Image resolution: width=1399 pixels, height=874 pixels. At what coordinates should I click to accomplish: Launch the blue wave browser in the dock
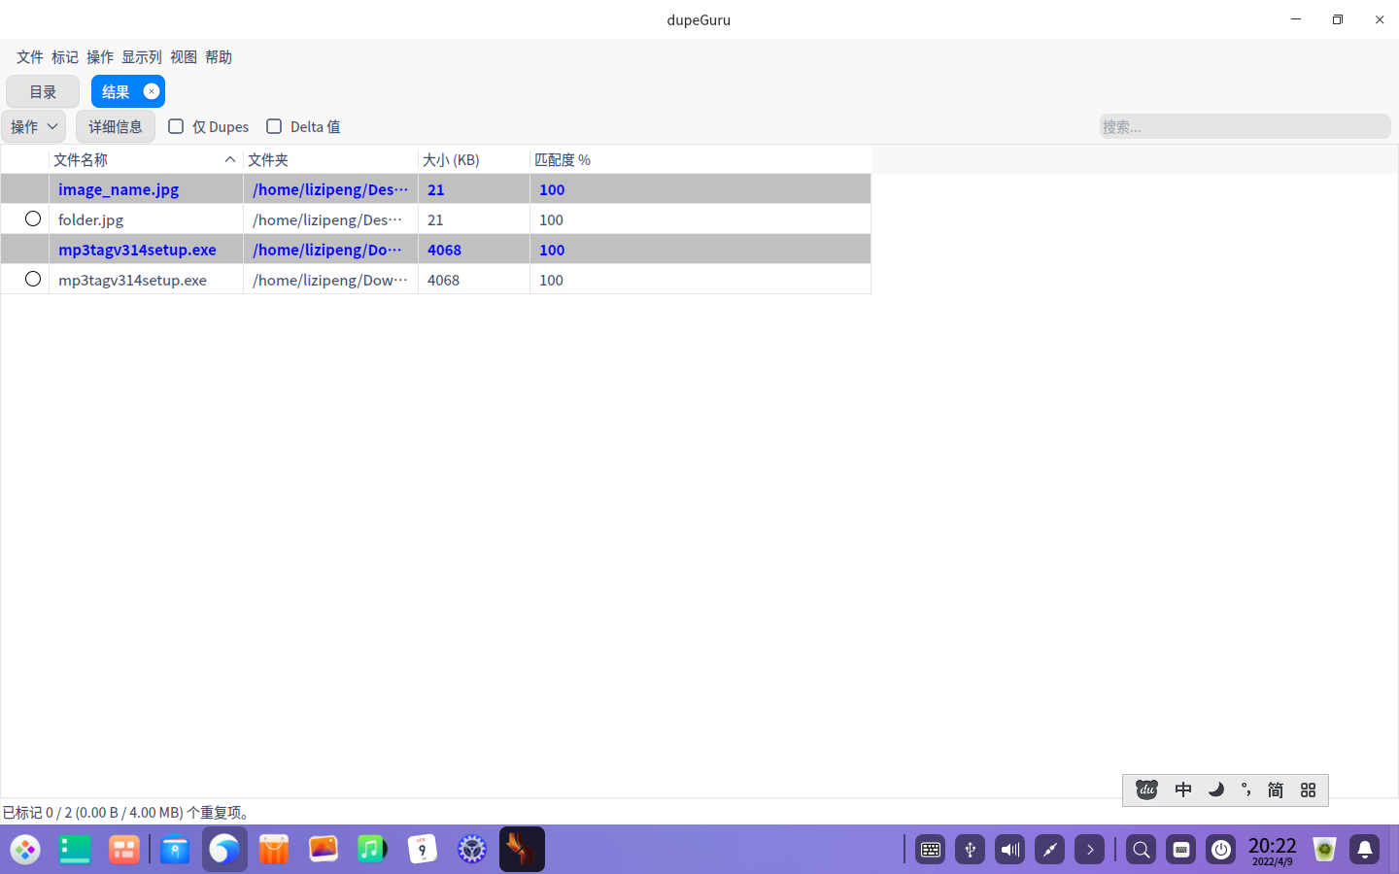224,850
